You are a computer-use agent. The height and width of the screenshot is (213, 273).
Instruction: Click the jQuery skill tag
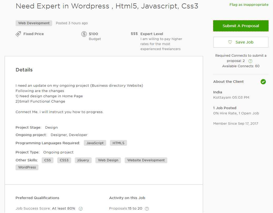[x=83, y=160]
